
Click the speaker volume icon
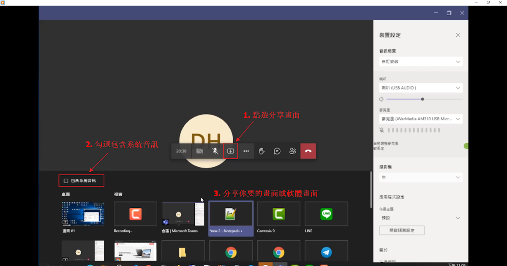382,99
